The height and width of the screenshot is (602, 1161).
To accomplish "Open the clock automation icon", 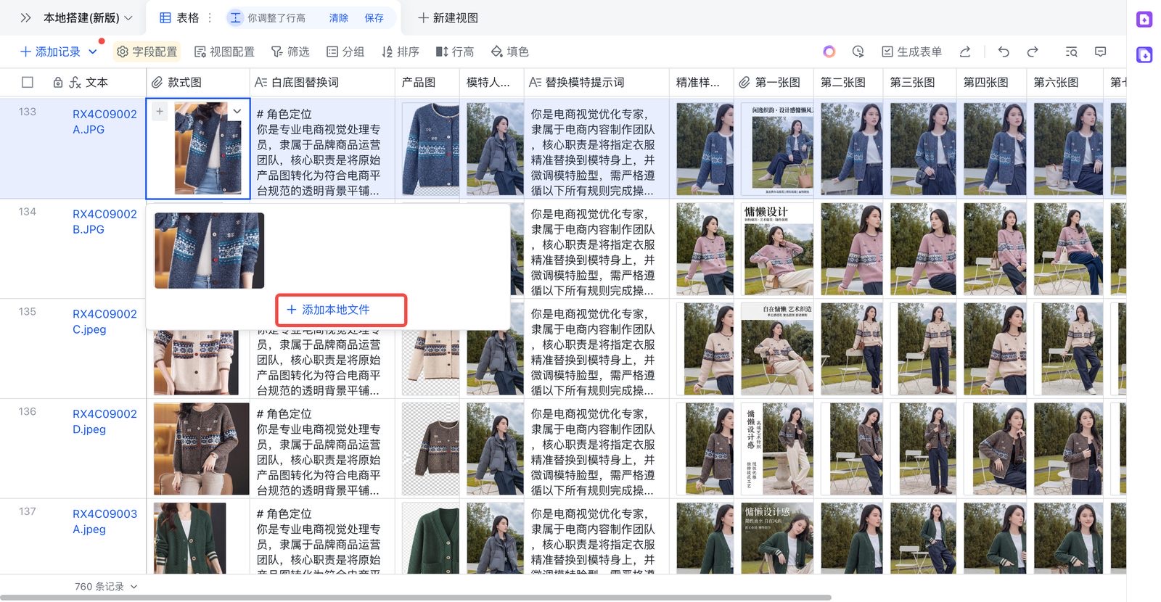I will [858, 51].
